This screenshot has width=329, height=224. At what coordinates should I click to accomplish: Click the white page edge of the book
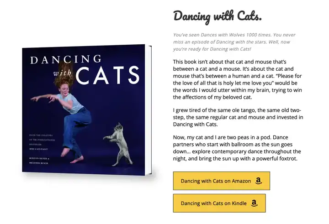coord(150,110)
